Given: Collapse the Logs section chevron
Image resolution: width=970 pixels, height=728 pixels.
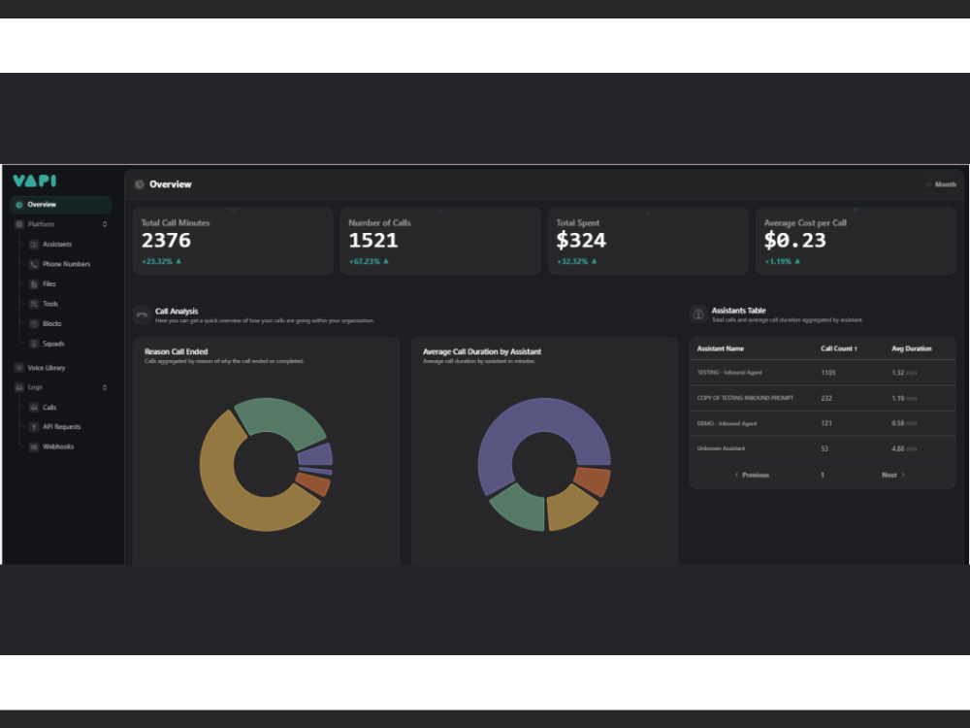Looking at the screenshot, I should 105,387.
